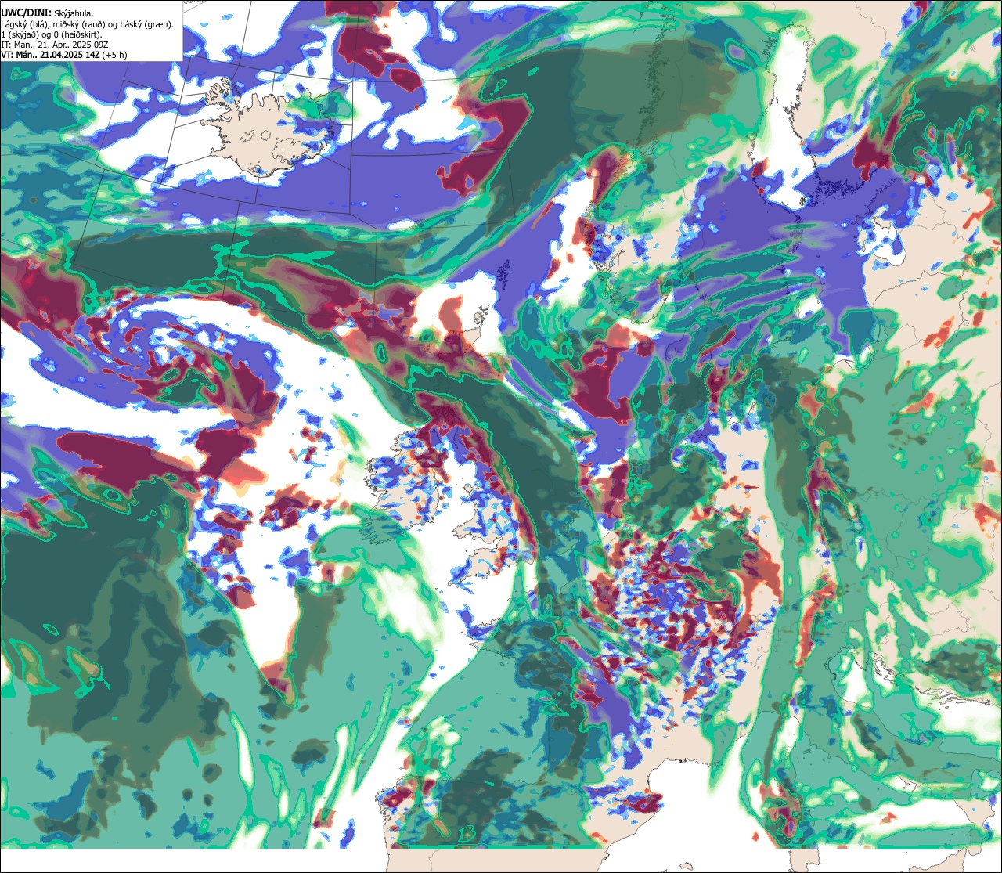Click the 'Lágský (blá), miðský (rauð)' legend line
The image size is (1002, 873).
pos(88,24)
